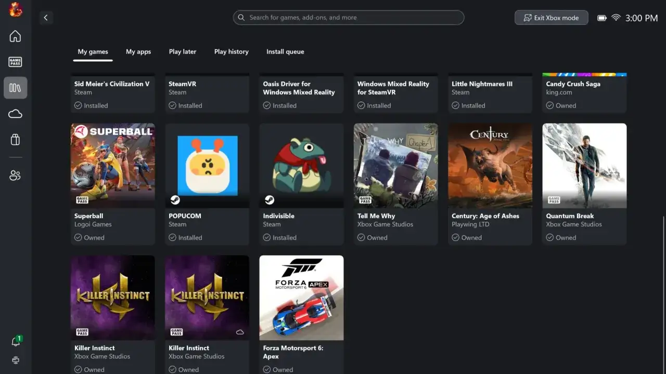The image size is (666, 374).
Task: Click the Exit Xbox mode button
Action: 552,18
